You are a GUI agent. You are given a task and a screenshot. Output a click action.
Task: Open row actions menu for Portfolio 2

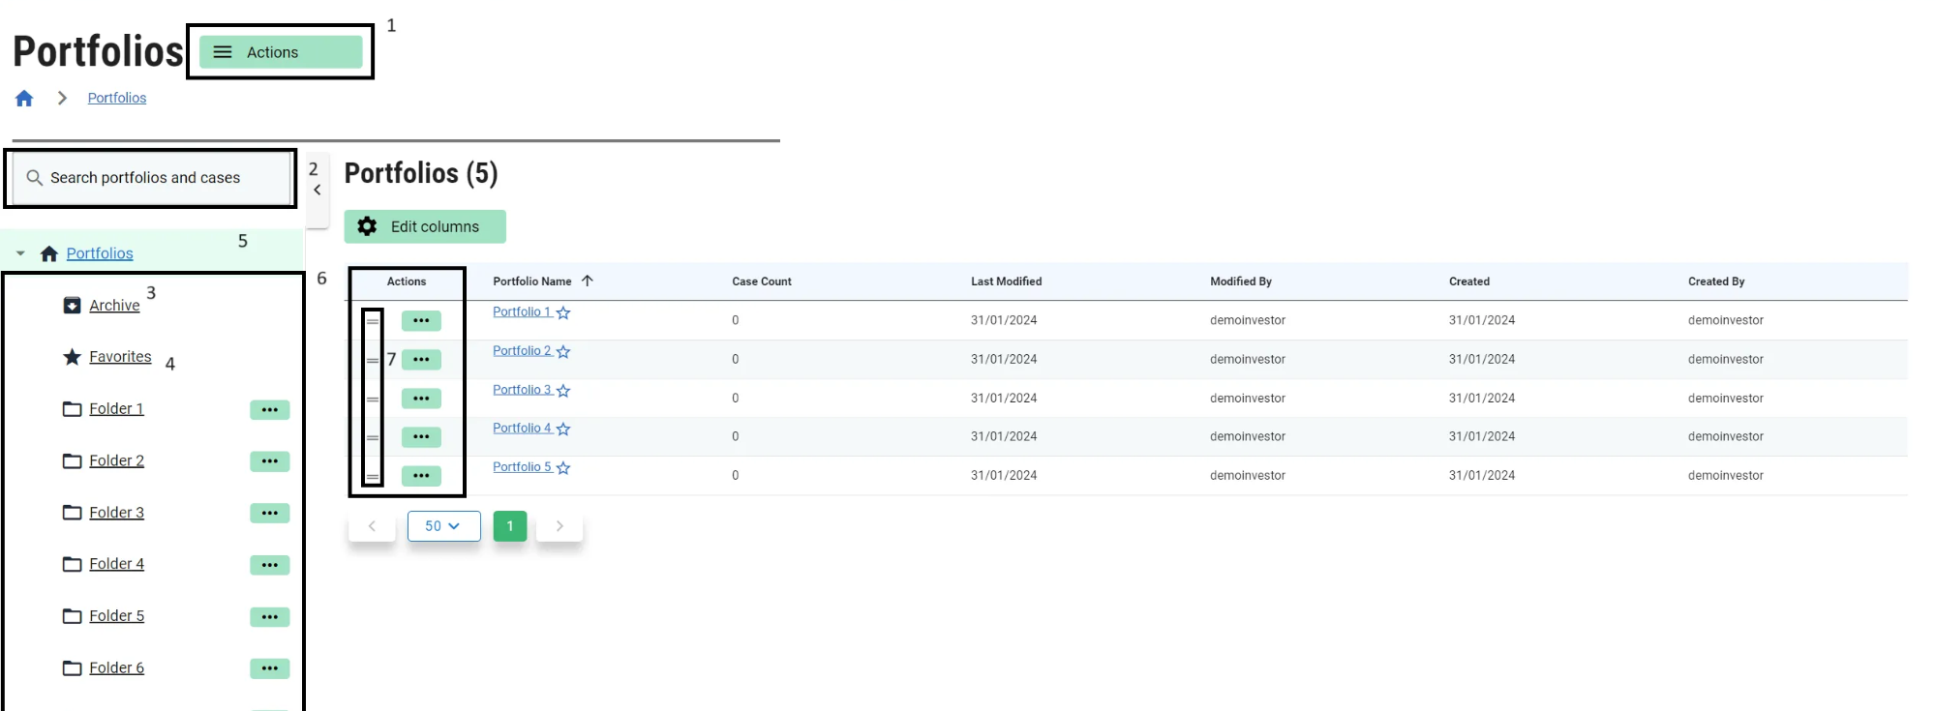pyautogui.click(x=421, y=360)
